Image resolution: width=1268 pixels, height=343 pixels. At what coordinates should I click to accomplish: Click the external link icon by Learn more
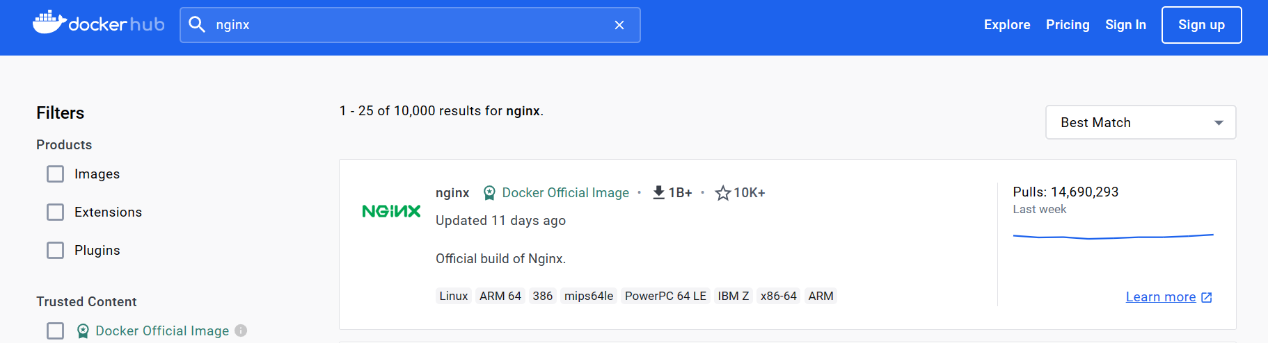pyautogui.click(x=1207, y=297)
